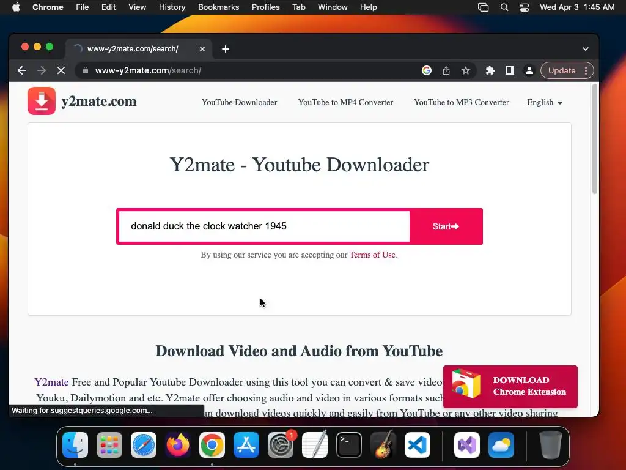626x470 pixels.
Task: Open a new tab with plus icon
Action: (226, 49)
